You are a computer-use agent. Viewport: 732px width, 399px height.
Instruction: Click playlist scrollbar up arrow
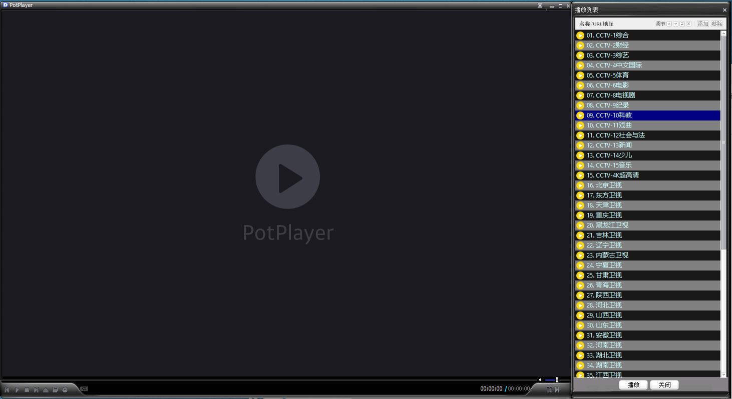click(723, 33)
